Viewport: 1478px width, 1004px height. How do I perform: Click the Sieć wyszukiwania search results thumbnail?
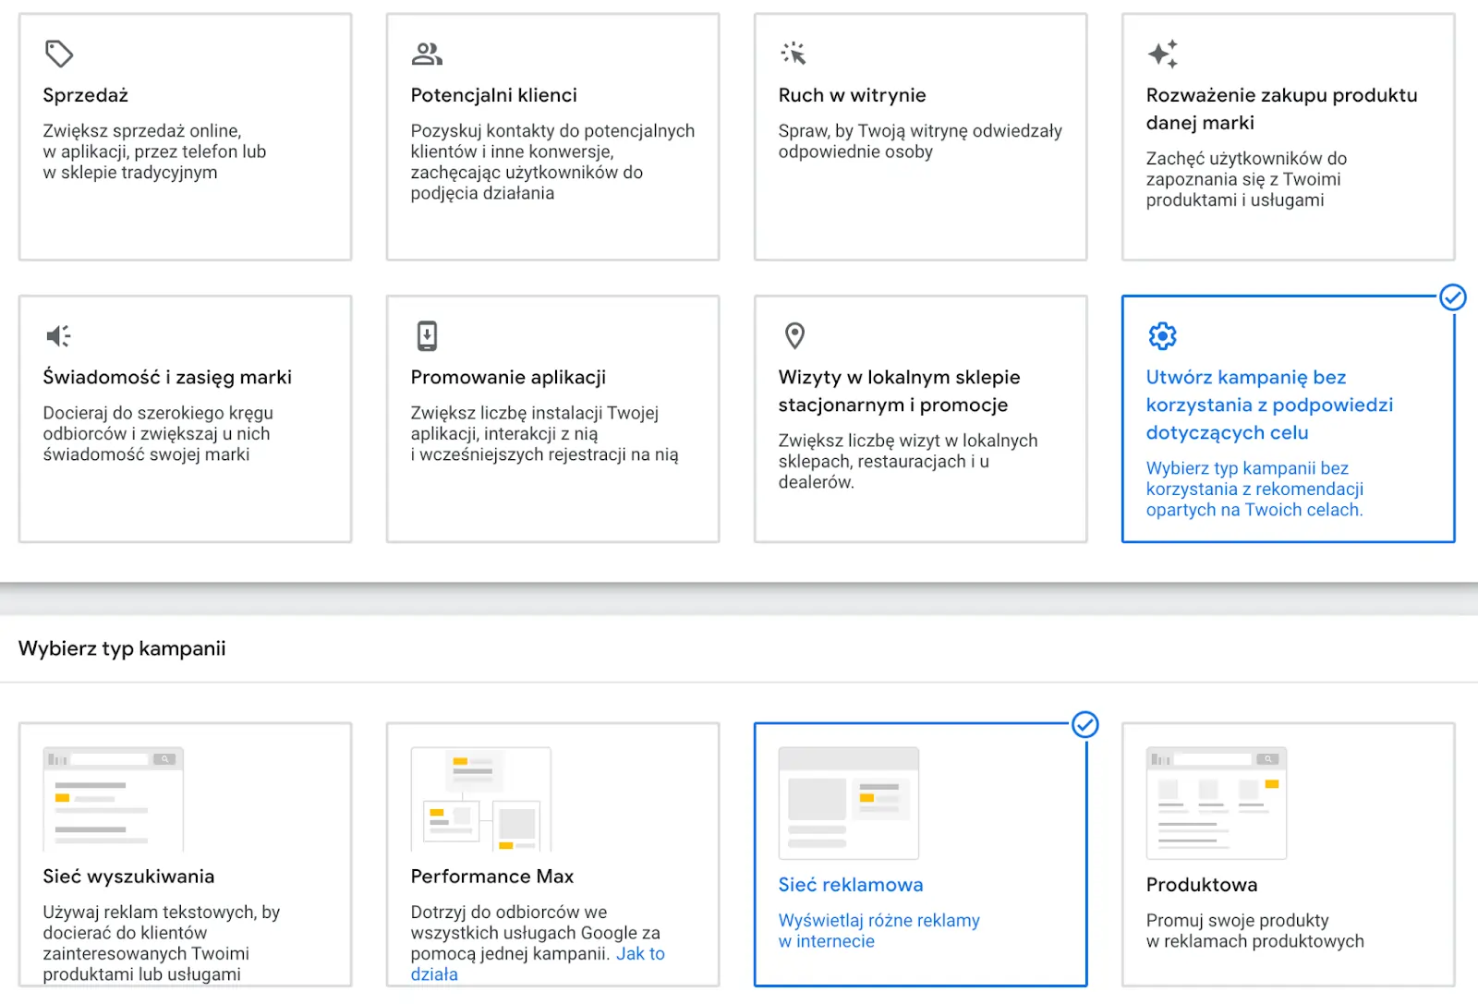113,799
